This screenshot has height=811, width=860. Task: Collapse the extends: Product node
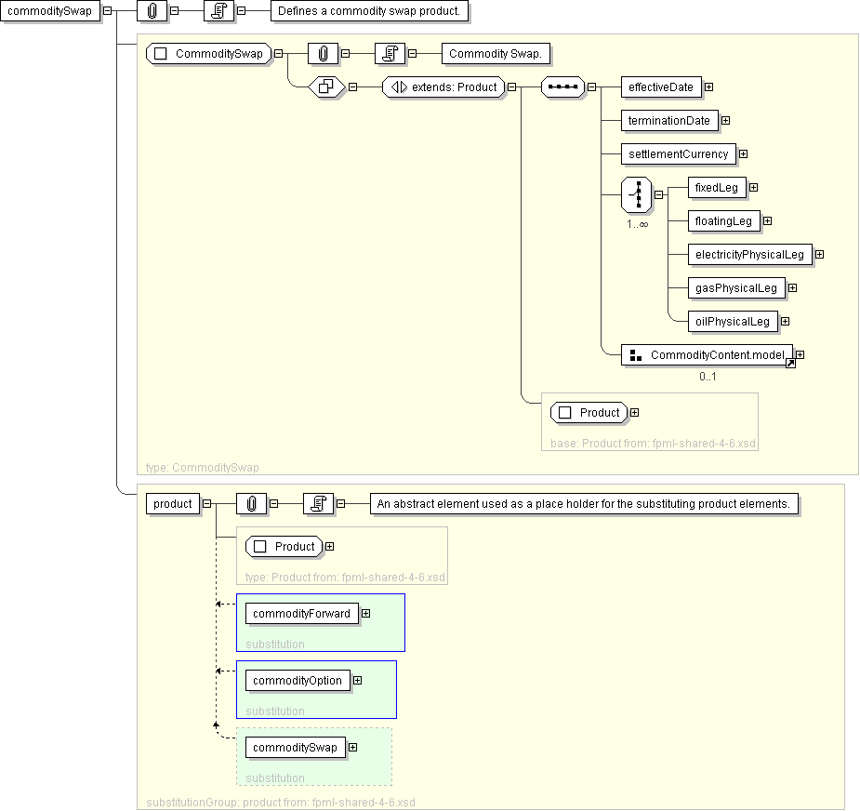coord(511,87)
